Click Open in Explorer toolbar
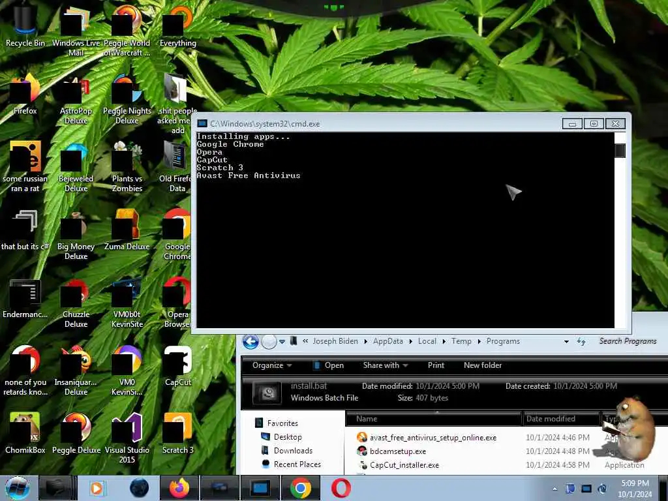Viewport: 668px width, 501px height. point(329,365)
